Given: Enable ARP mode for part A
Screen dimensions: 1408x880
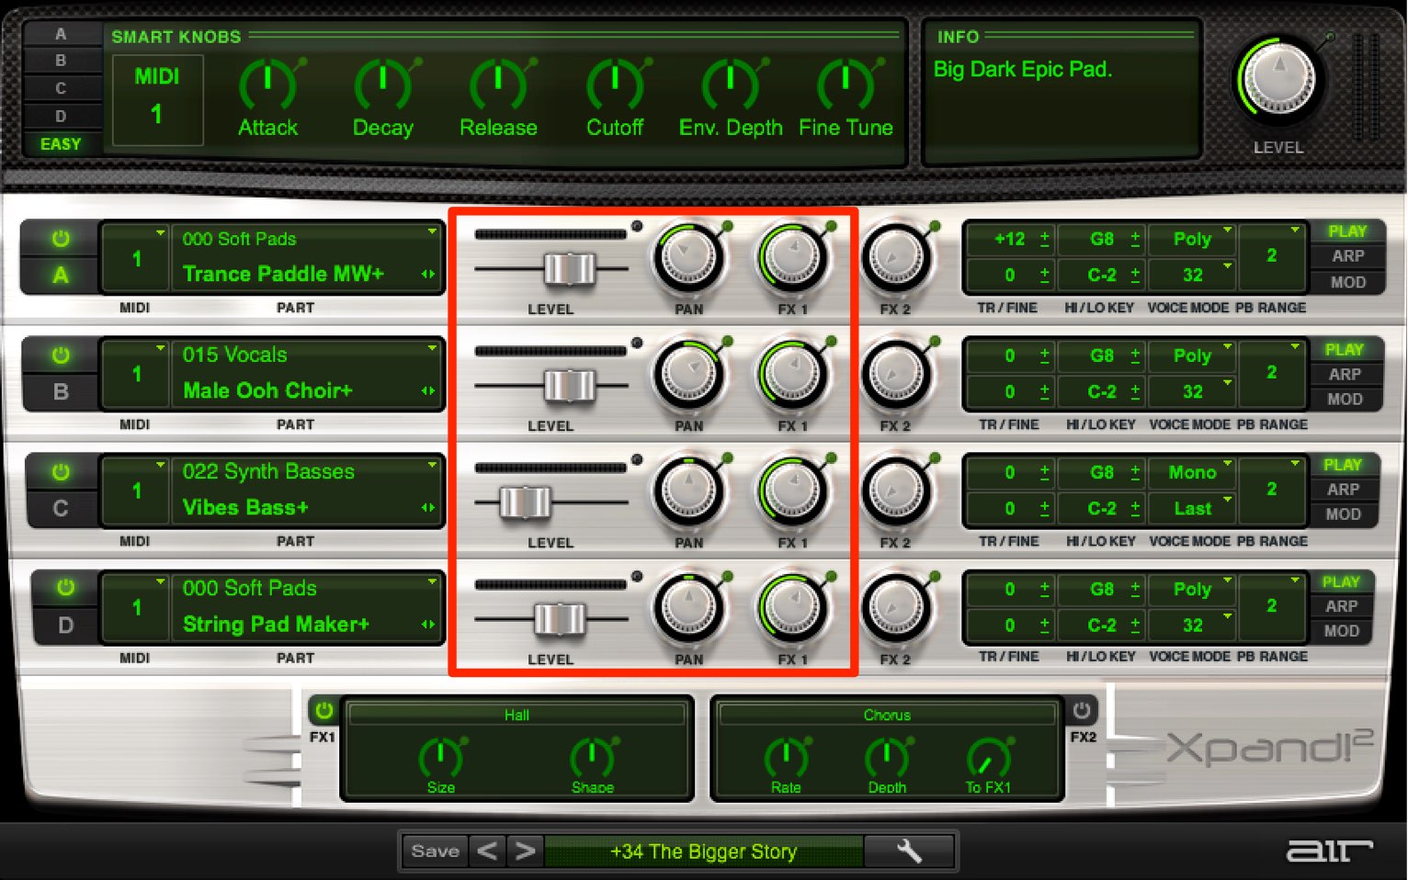Looking at the screenshot, I should click(x=1347, y=256).
